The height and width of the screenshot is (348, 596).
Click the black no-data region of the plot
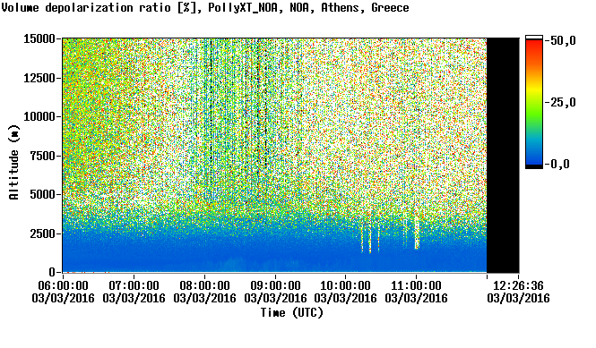click(503, 156)
